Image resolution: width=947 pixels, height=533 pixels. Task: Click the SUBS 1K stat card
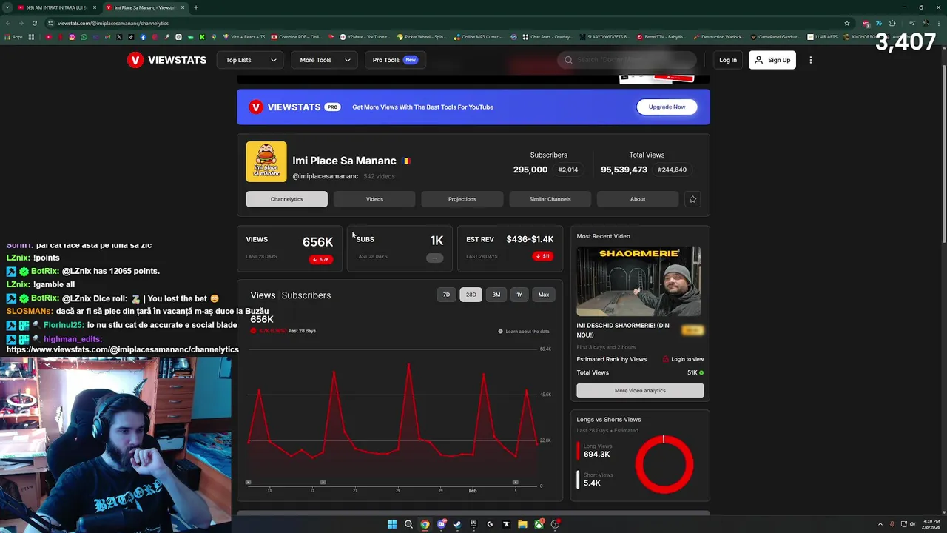400,249
